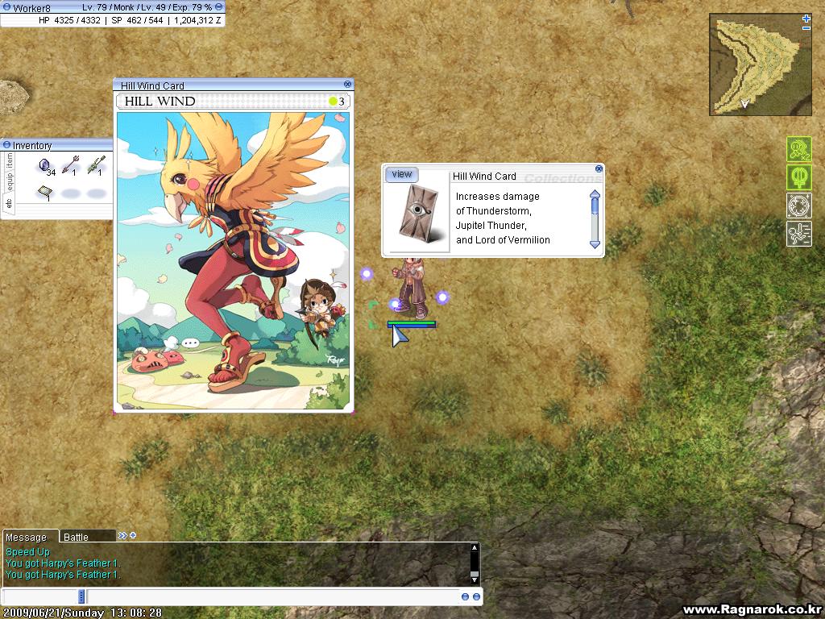Click the description's down scroll arrow
The image size is (825, 619).
[595, 245]
